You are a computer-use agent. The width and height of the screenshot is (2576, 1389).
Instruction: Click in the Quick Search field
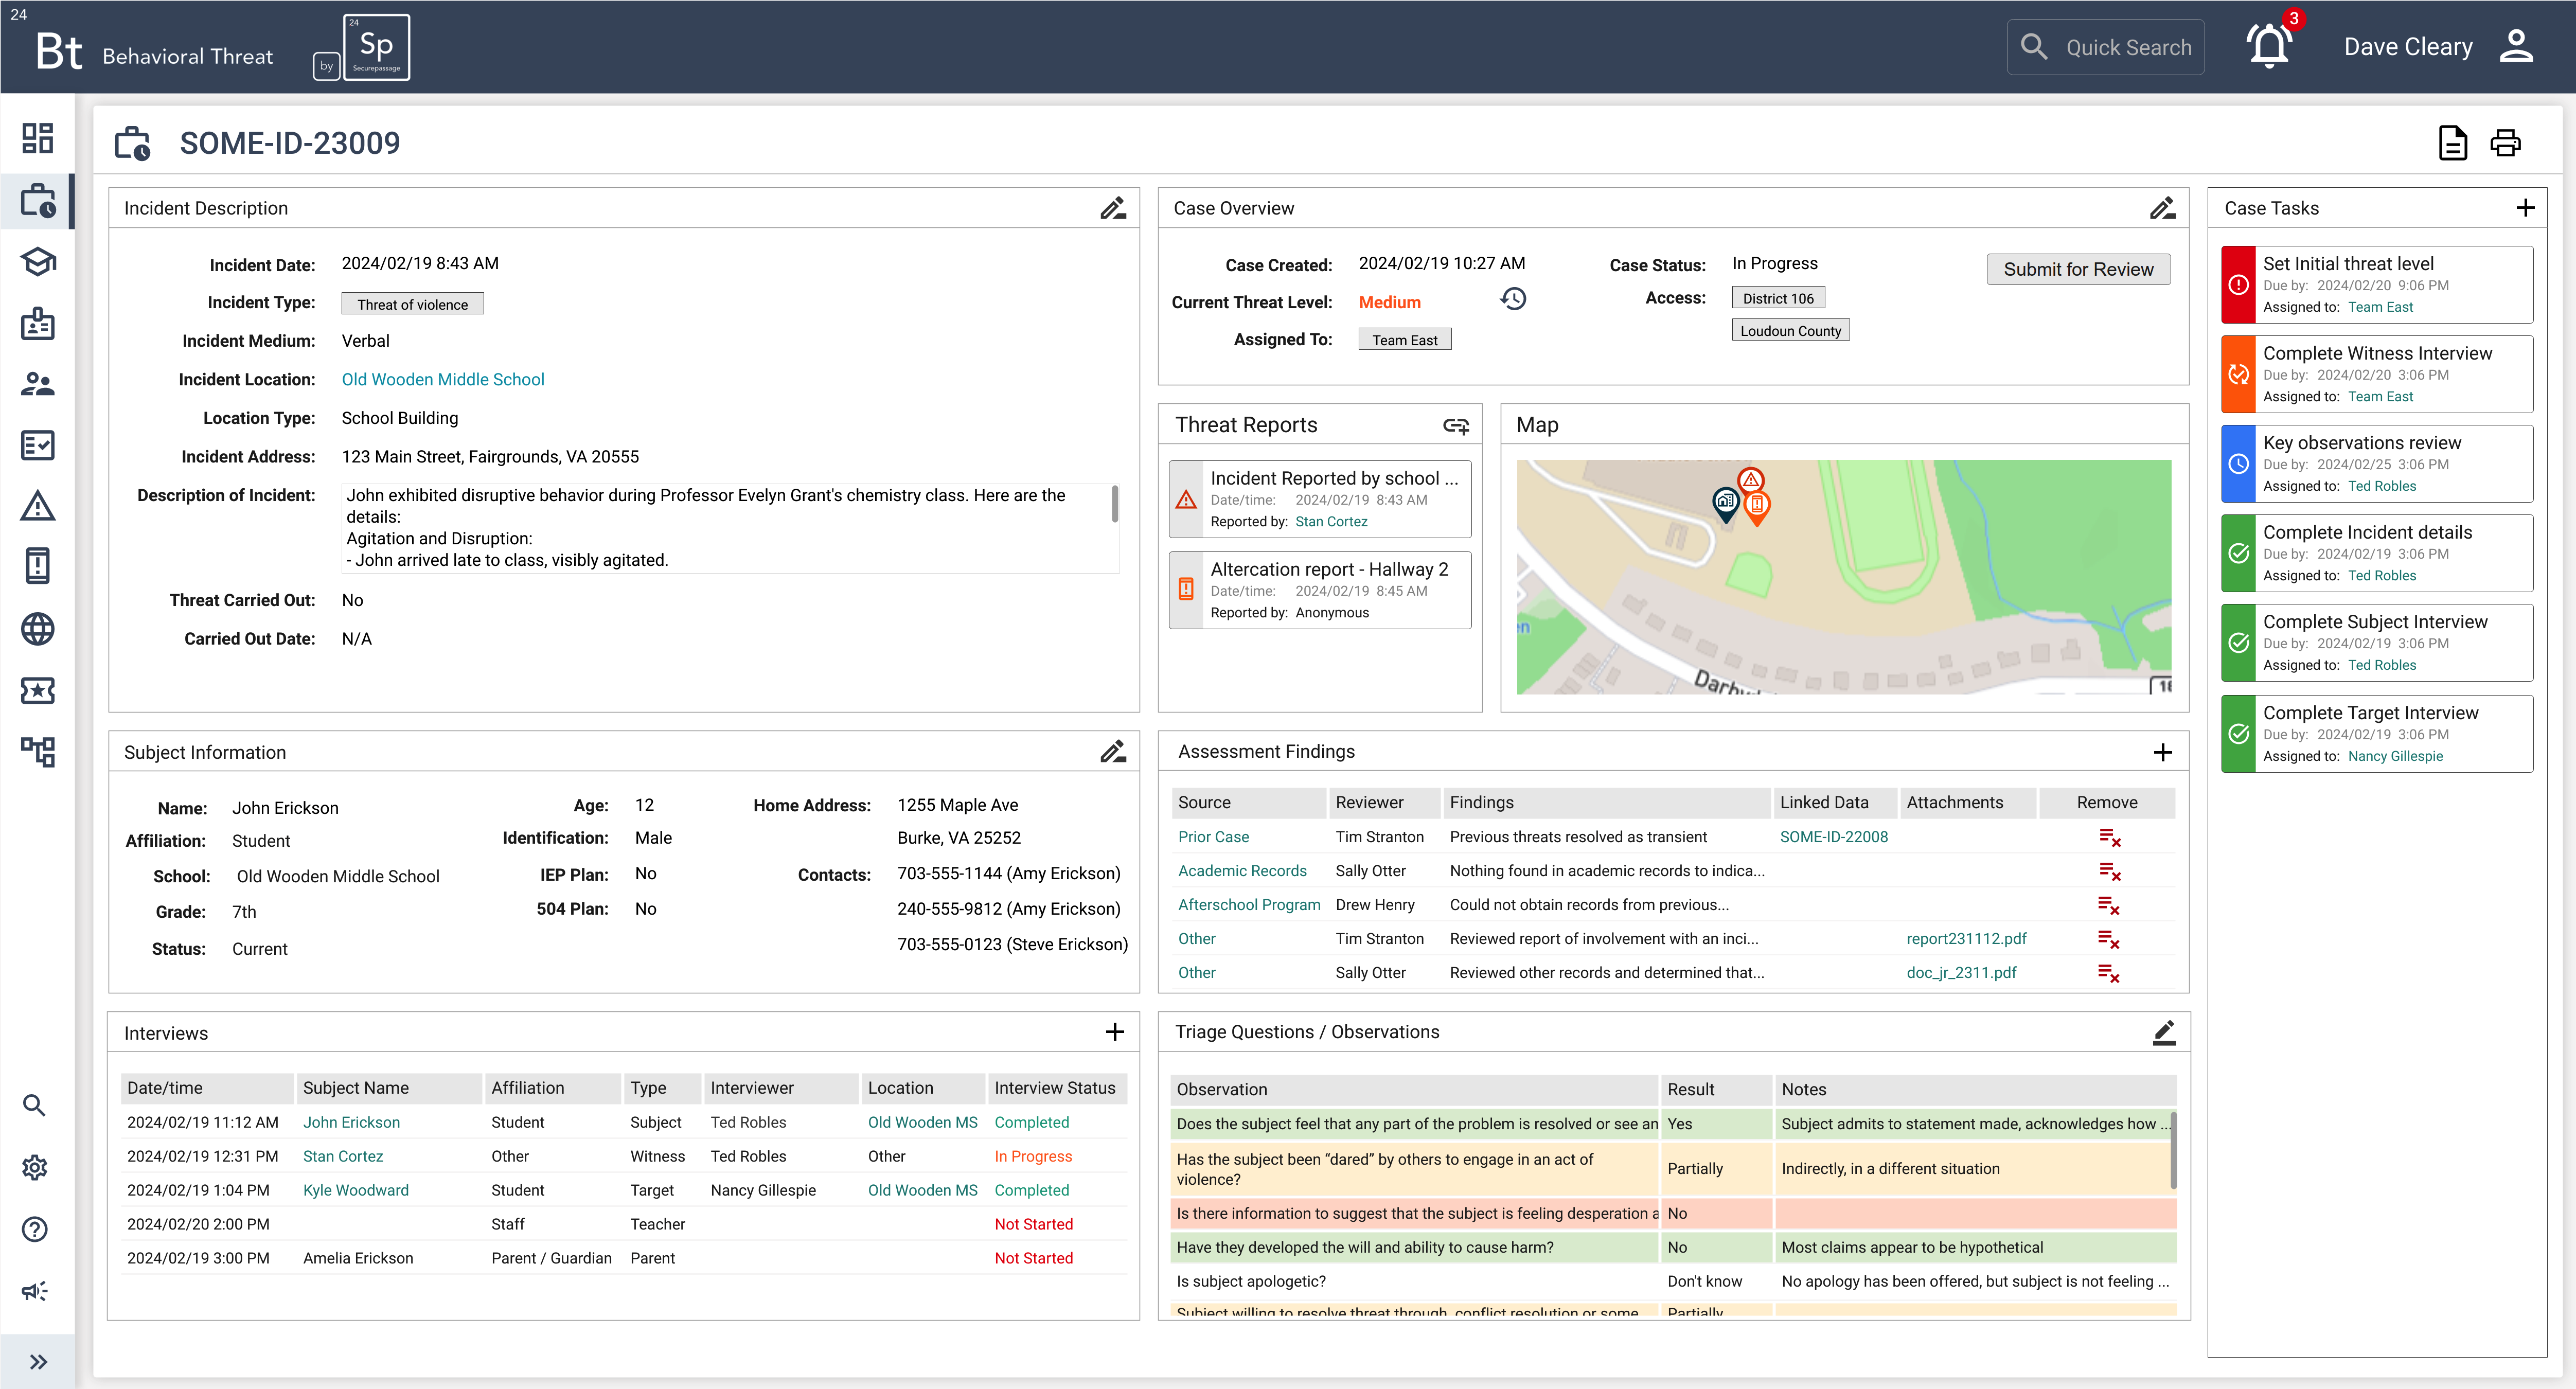2127,47
